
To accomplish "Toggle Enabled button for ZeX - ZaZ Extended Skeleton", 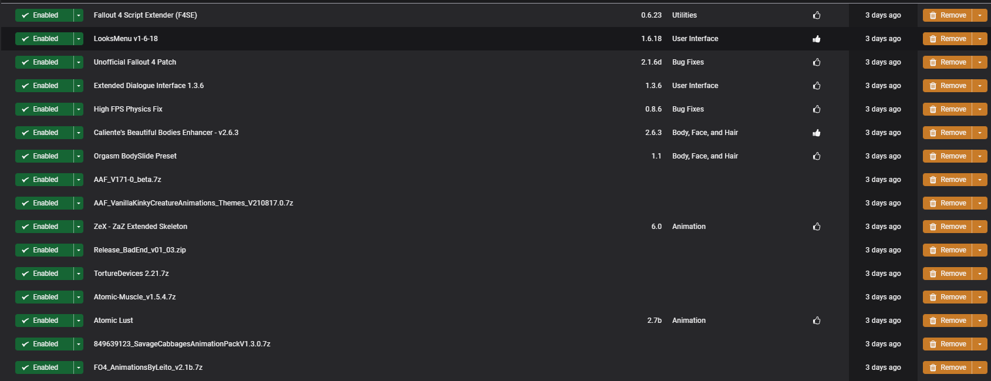I will [x=44, y=227].
